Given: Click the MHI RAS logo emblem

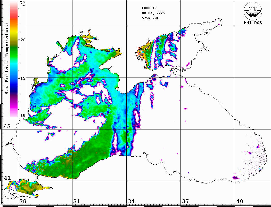Looking at the screenshot, I should point(253,11).
